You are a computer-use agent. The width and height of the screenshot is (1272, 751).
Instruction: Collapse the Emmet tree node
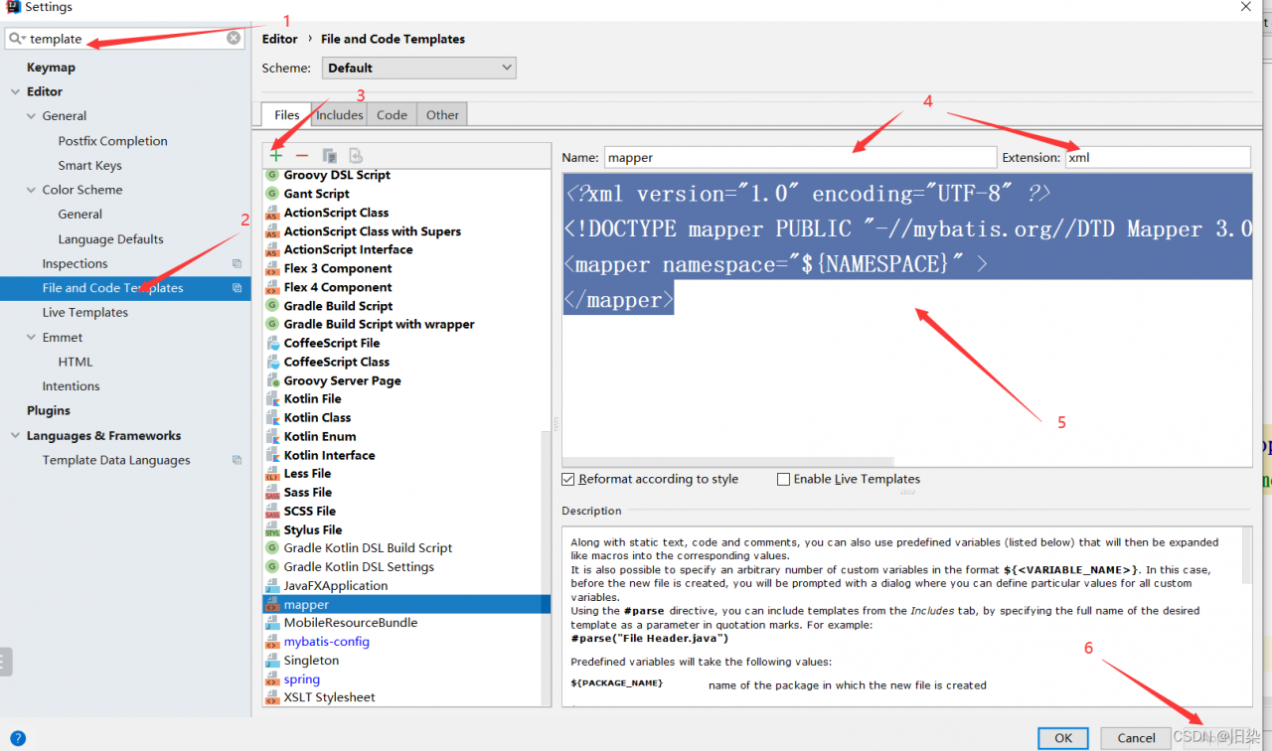pos(31,338)
